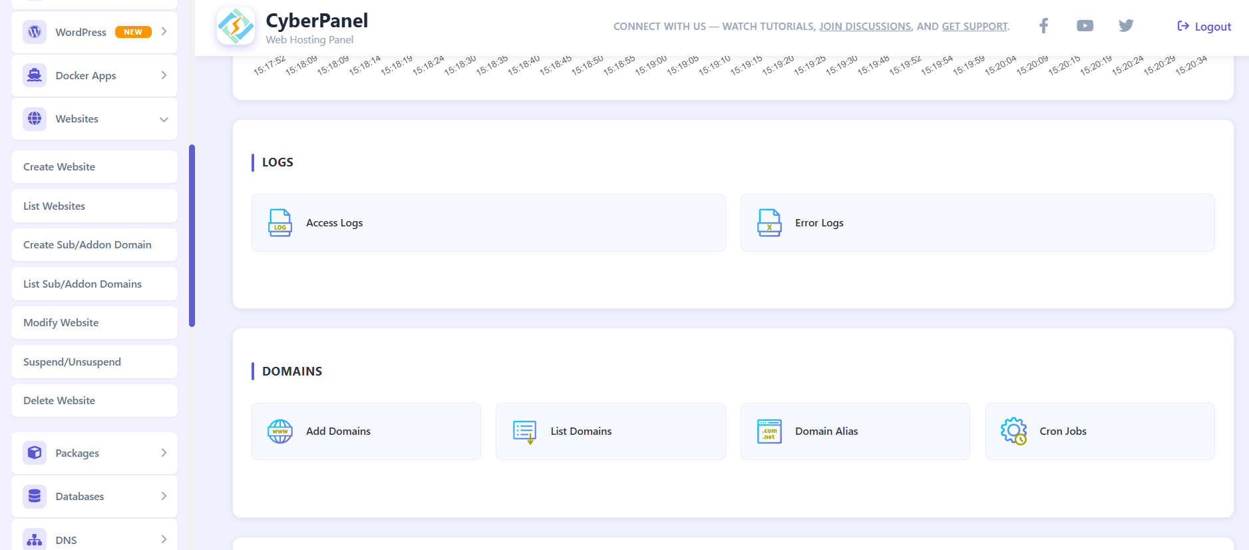Click the Websites menu label
Viewport: 1249px width, 550px height.
(x=77, y=119)
